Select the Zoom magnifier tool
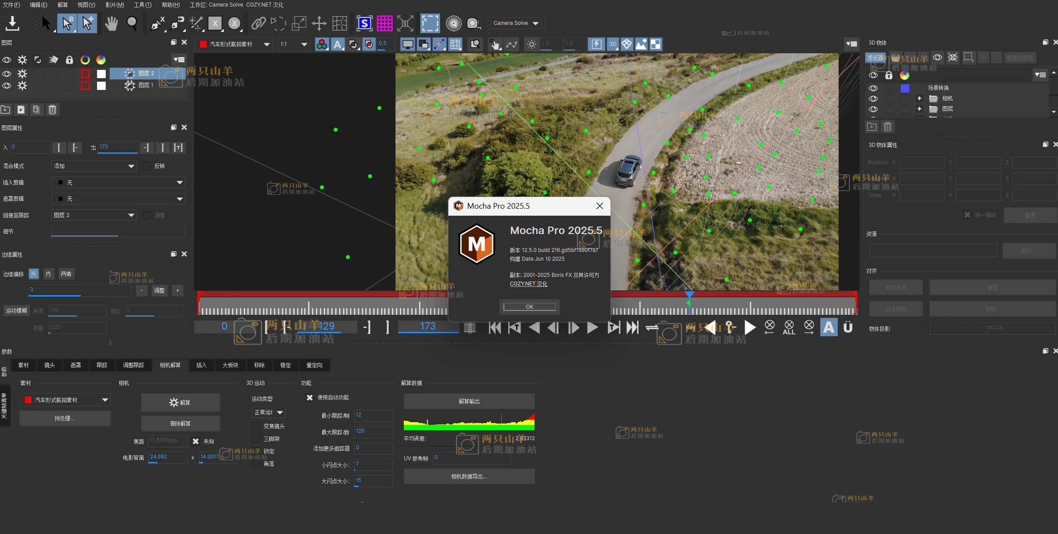This screenshot has width=1058, height=534. [x=132, y=23]
